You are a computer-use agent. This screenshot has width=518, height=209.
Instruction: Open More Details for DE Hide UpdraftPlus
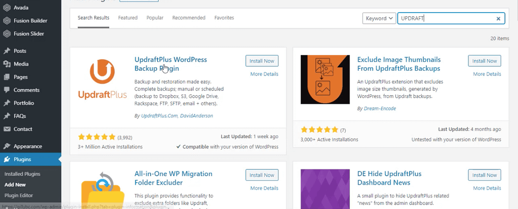pyautogui.click(x=487, y=188)
